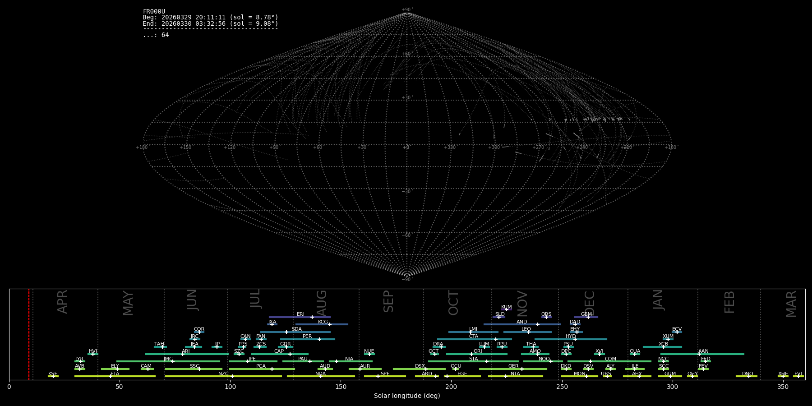The image size is (812, 406).
Task: Click the KUM shower label
Action: (x=506, y=307)
